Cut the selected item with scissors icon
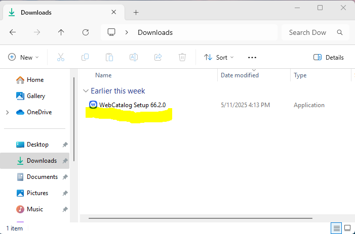Viewport: 355px width, 234px height. [61, 58]
